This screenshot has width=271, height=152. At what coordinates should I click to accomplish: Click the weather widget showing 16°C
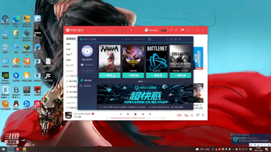pyautogui.click(x=203, y=149)
